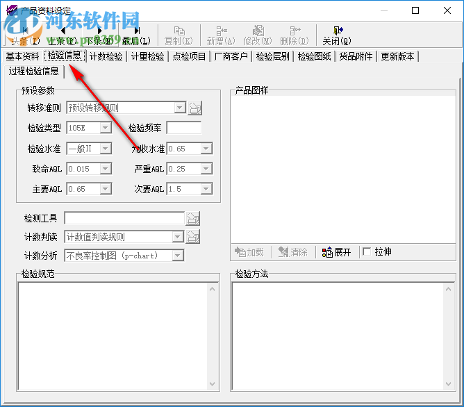The height and width of the screenshot is (407, 464).
Task: Open browse icon next to 计数判读
Action: (x=193, y=237)
